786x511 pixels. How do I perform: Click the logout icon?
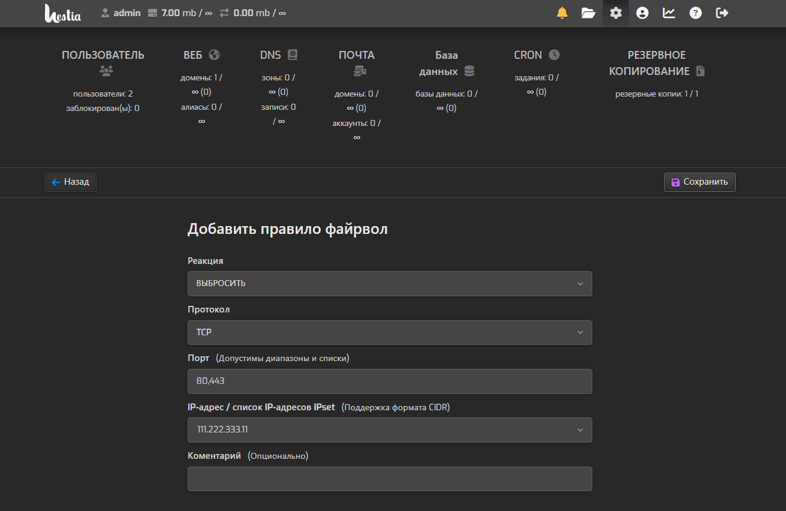(x=722, y=13)
